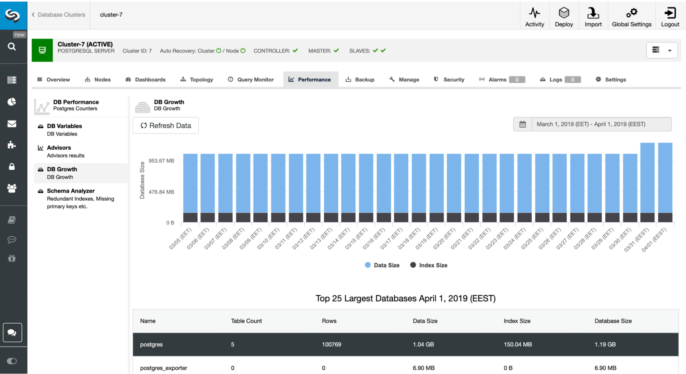This screenshot has width=686, height=374.
Task: Toggle the dark mode switch at bottom left
Action: [12, 362]
